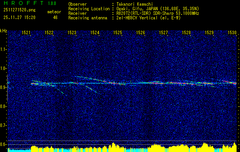Click the Receiver label

[x=77, y=13]
